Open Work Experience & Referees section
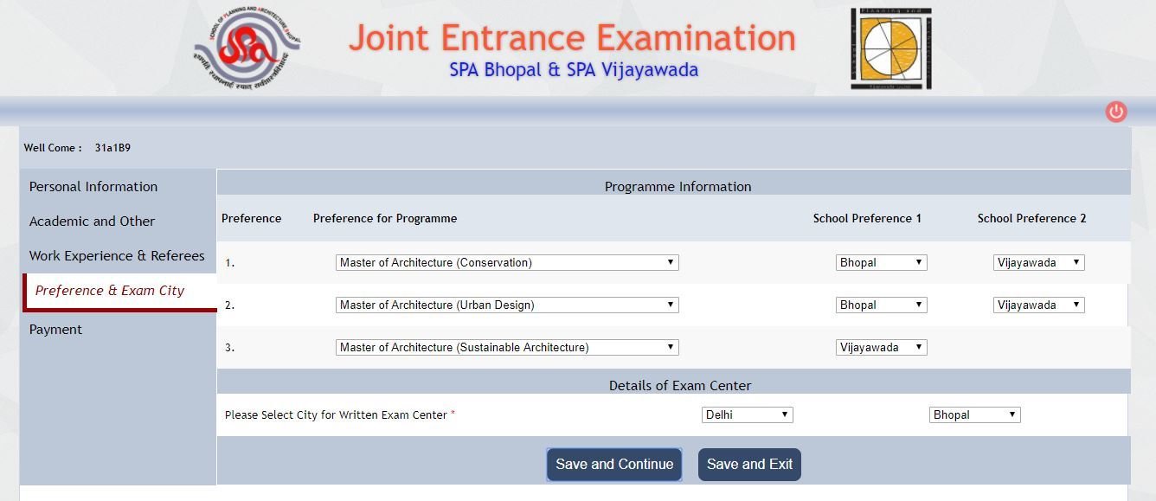This screenshot has height=501, width=1156. (x=117, y=256)
